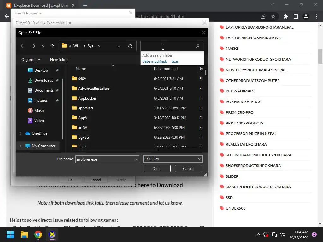This screenshot has width=323, height=242.
Task: Click the File name input field
Action: pos(105,159)
